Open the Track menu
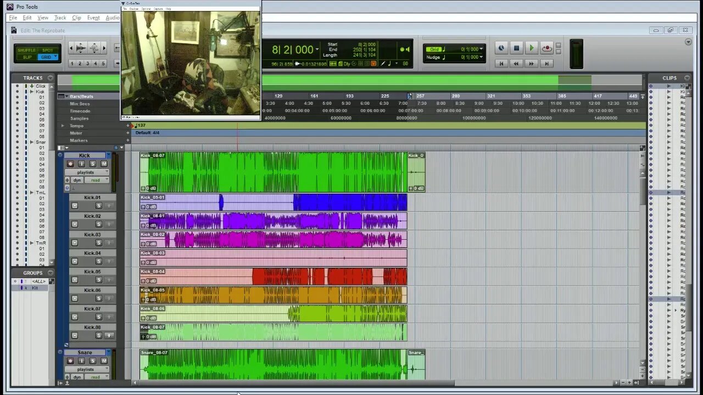Screen dimensions: 703x395 coord(60,18)
